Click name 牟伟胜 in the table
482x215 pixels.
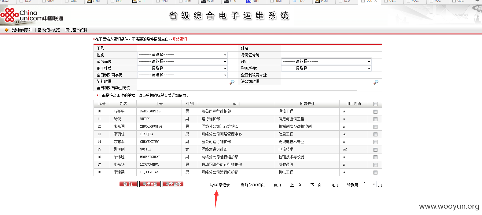[119, 157]
